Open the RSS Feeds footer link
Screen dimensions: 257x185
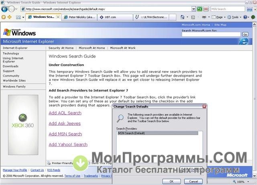[x=53, y=170]
